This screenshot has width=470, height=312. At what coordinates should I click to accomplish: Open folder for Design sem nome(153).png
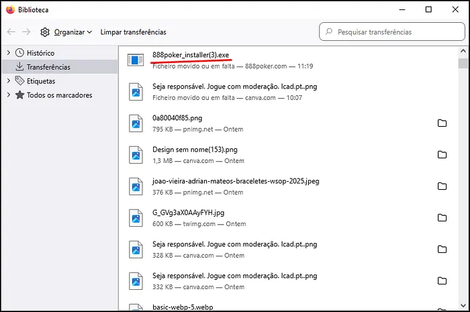click(442, 154)
